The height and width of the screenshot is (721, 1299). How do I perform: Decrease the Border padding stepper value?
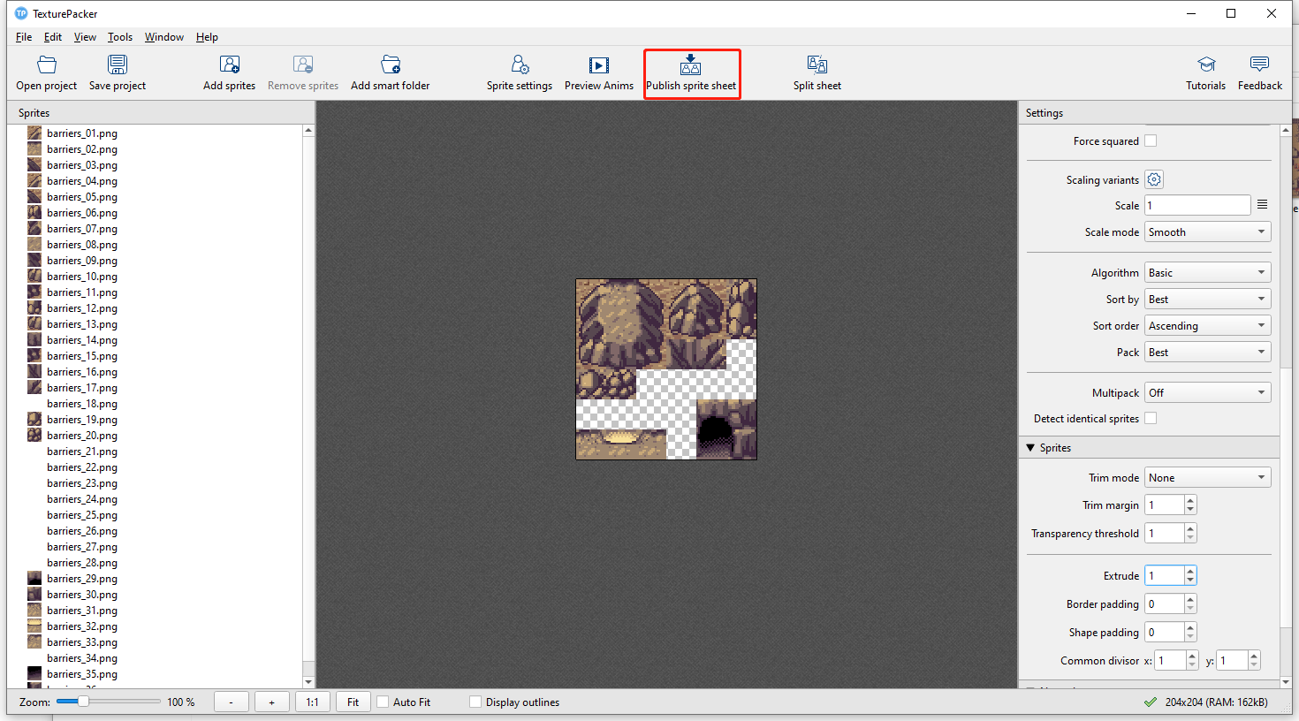point(1190,609)
